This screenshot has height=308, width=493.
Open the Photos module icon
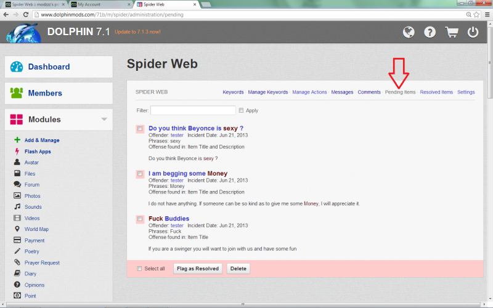tap(17, 196)
